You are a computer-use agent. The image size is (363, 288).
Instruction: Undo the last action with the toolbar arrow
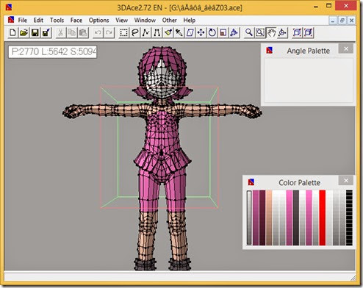tap(98, 32)
